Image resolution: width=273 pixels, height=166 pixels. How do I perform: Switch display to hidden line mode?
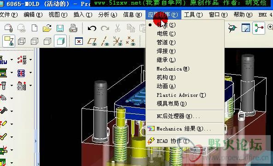click(x=35, y=41)
